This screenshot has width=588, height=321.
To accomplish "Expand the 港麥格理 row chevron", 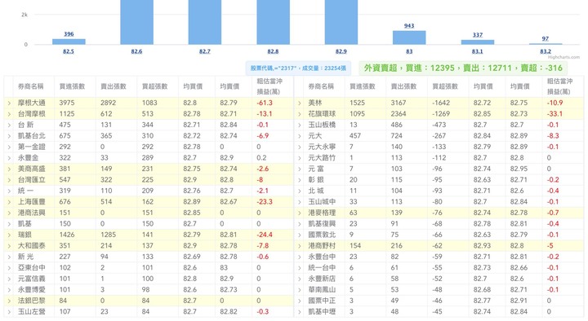I will click(299, 213).
